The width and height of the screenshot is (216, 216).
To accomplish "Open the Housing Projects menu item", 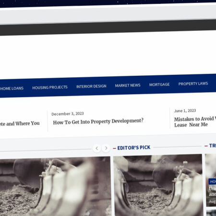I will point(50,87).
